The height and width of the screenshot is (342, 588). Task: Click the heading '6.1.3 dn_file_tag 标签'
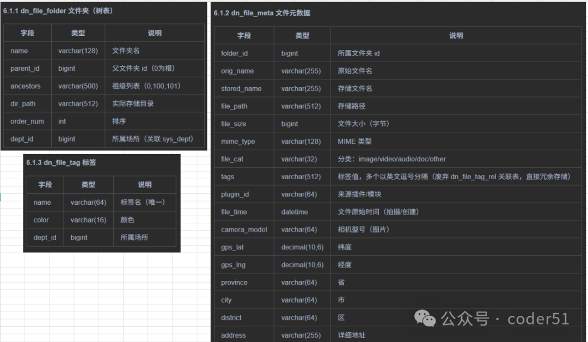pyautogui.click(x=61, y=162)
